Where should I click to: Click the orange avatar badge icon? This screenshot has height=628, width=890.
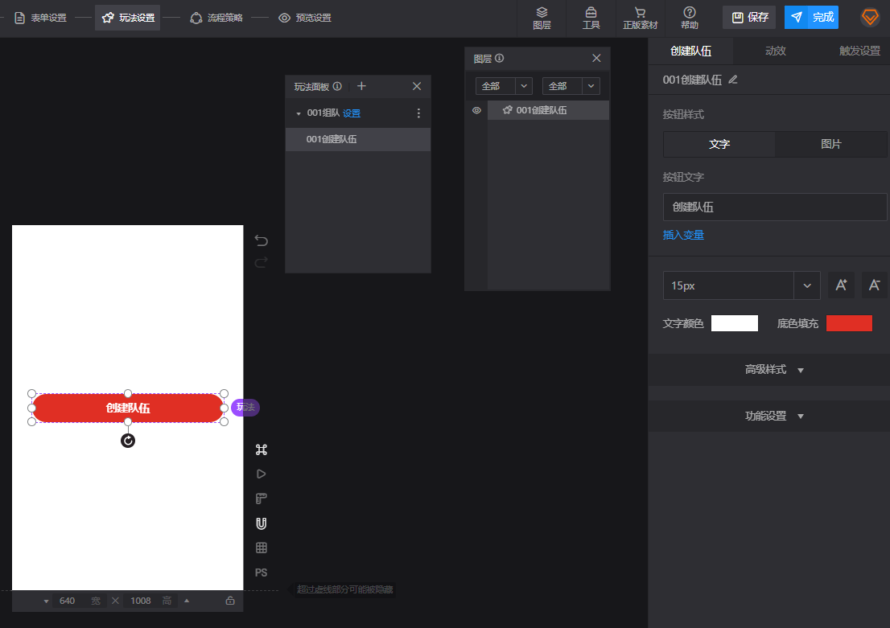[x=870, y=17]
